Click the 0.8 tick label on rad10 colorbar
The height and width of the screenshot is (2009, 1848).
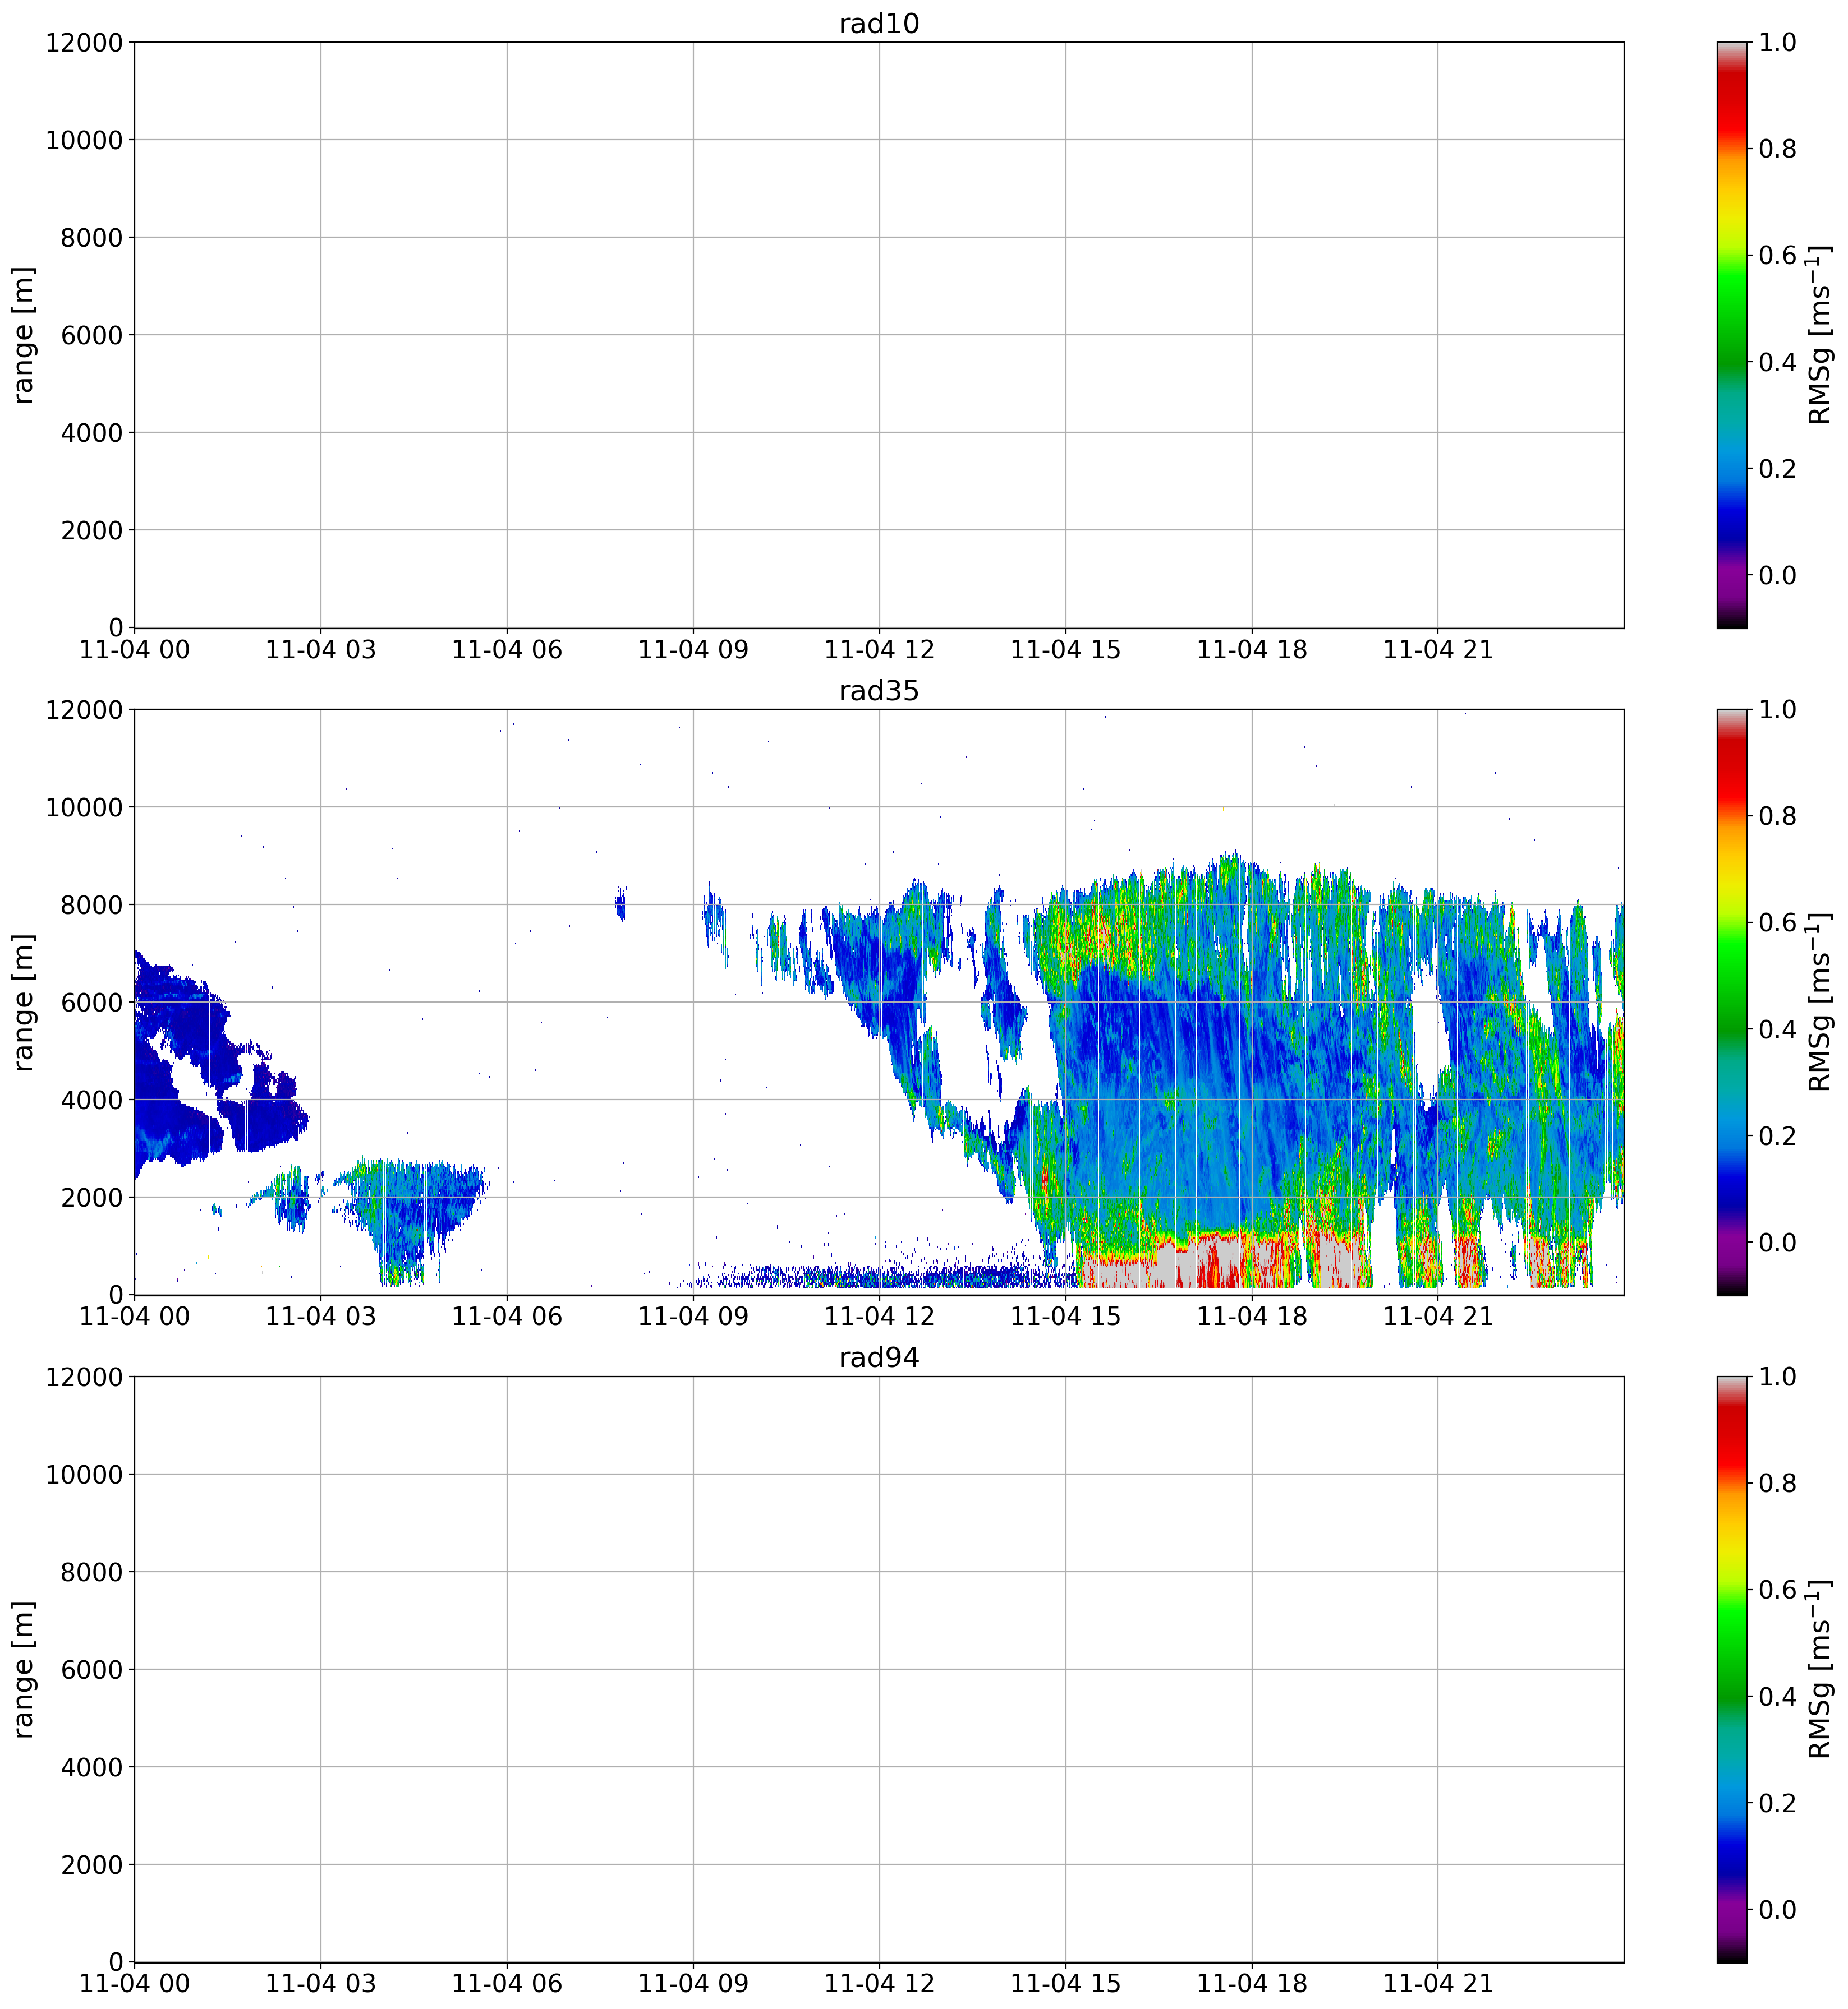click(1777, 149)
